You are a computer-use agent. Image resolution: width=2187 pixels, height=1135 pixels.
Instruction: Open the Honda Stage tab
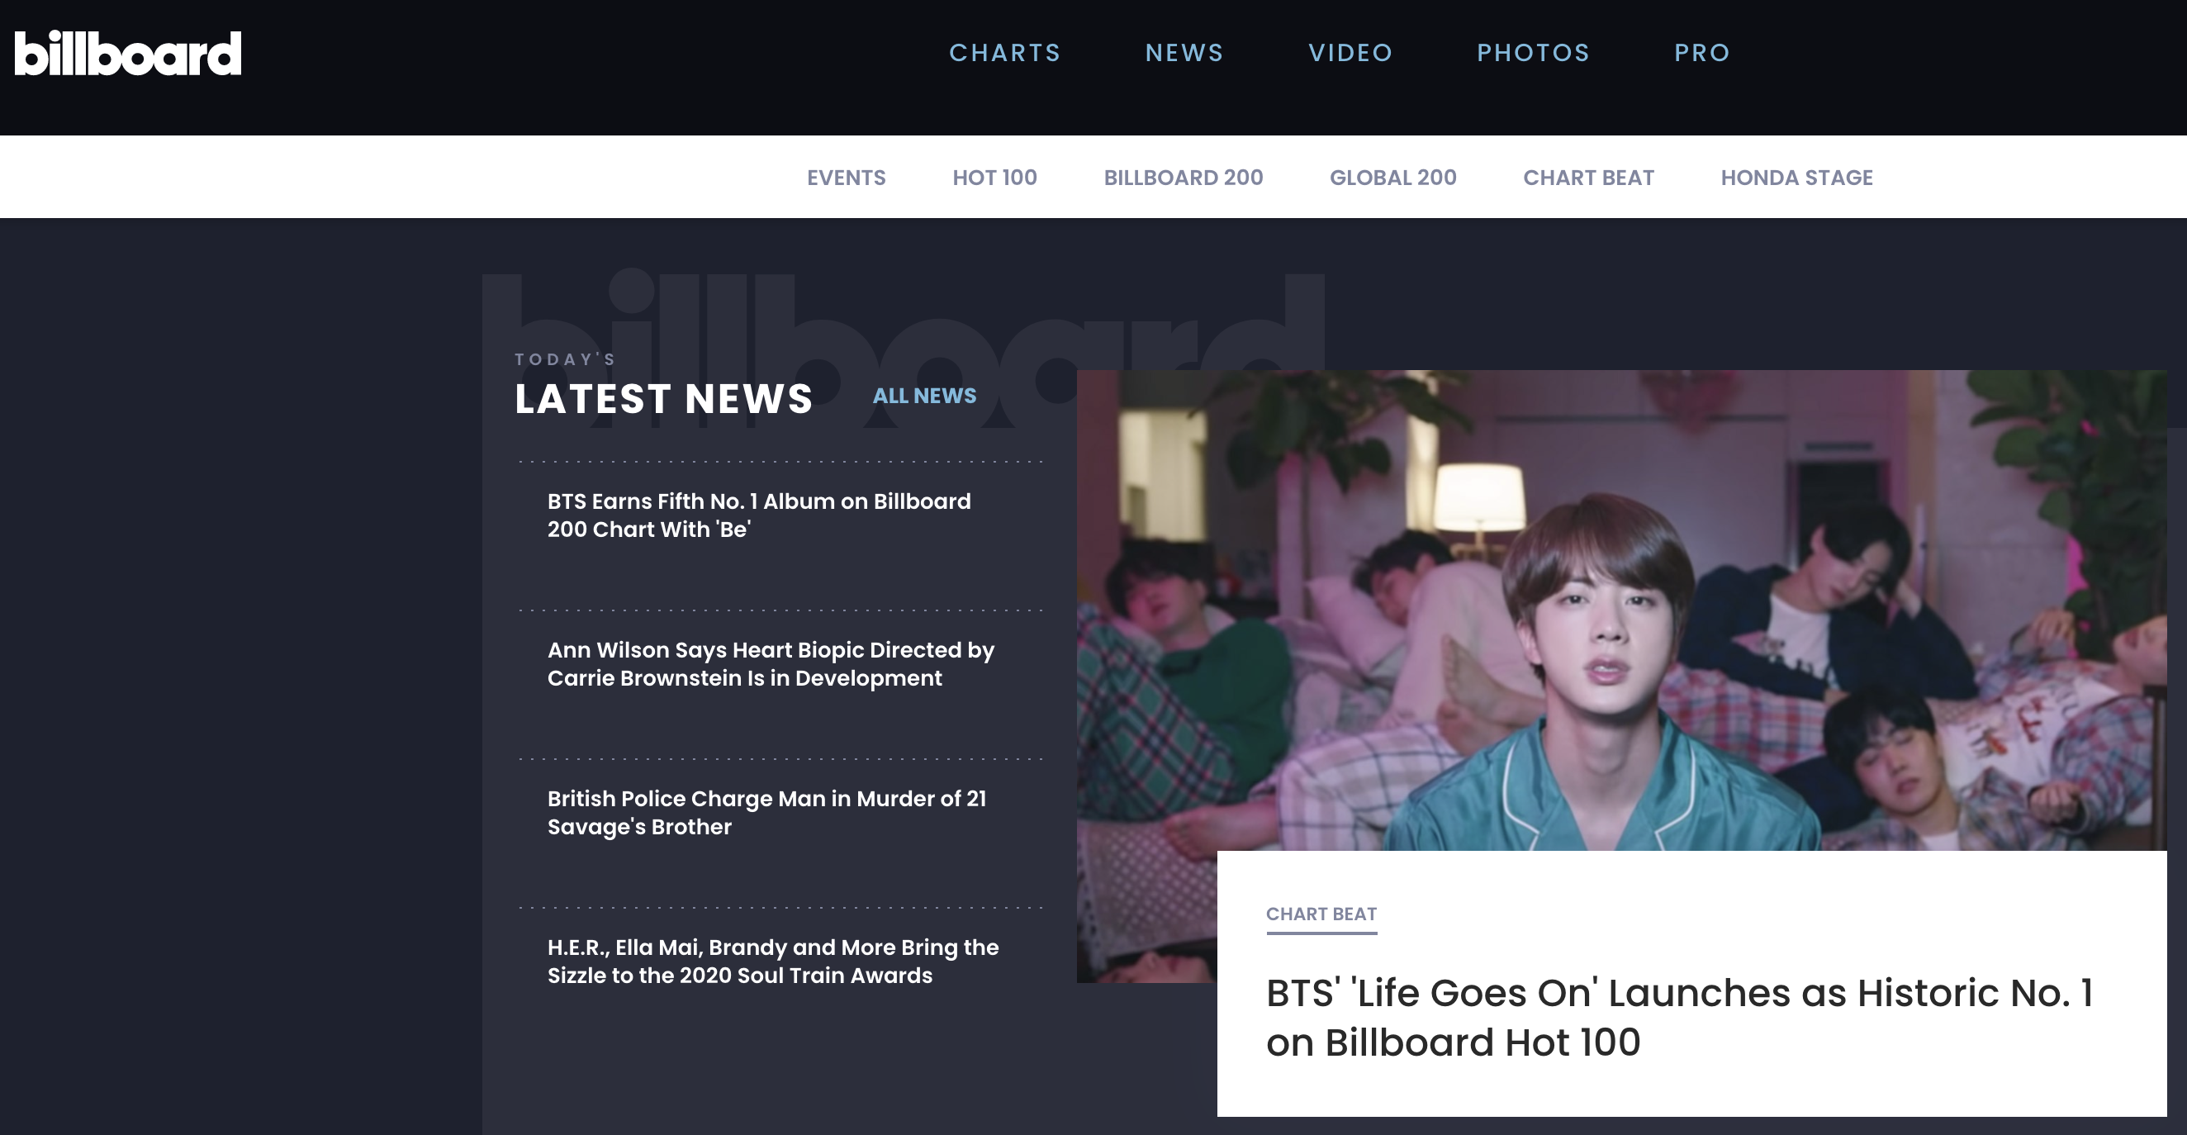1796,178
